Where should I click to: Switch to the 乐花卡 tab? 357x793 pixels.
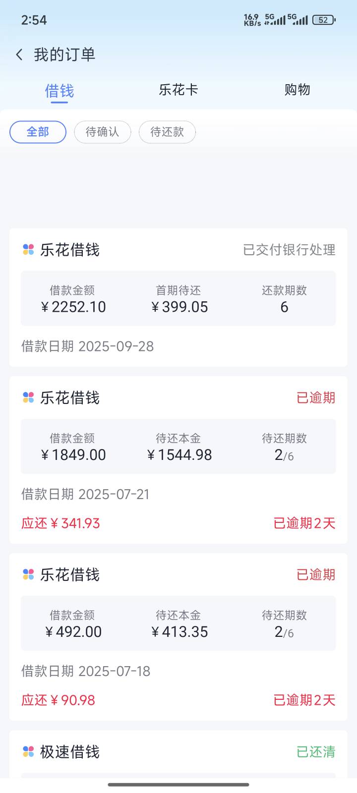pyautogui.click(x=178, y=90)
